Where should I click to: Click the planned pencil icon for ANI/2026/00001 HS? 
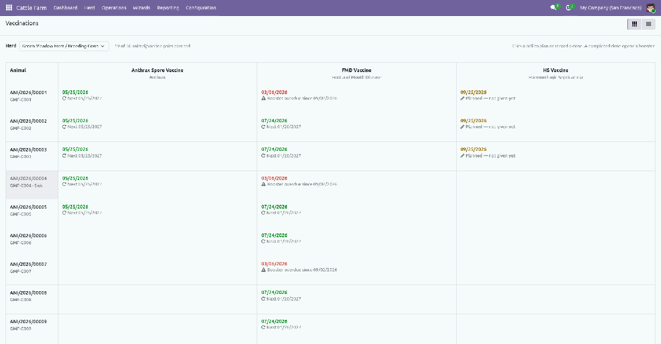(x=463, y=99)
